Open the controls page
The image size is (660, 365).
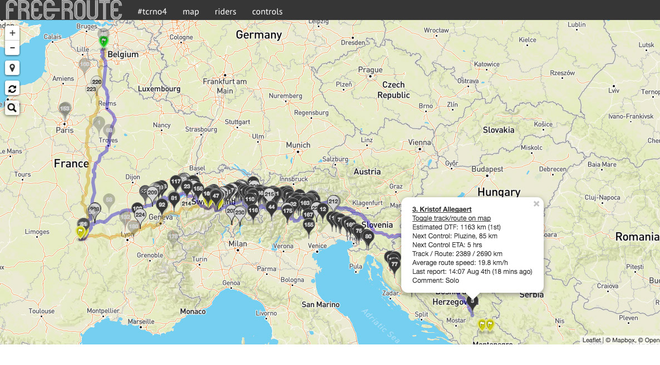(x=267, y=11)
